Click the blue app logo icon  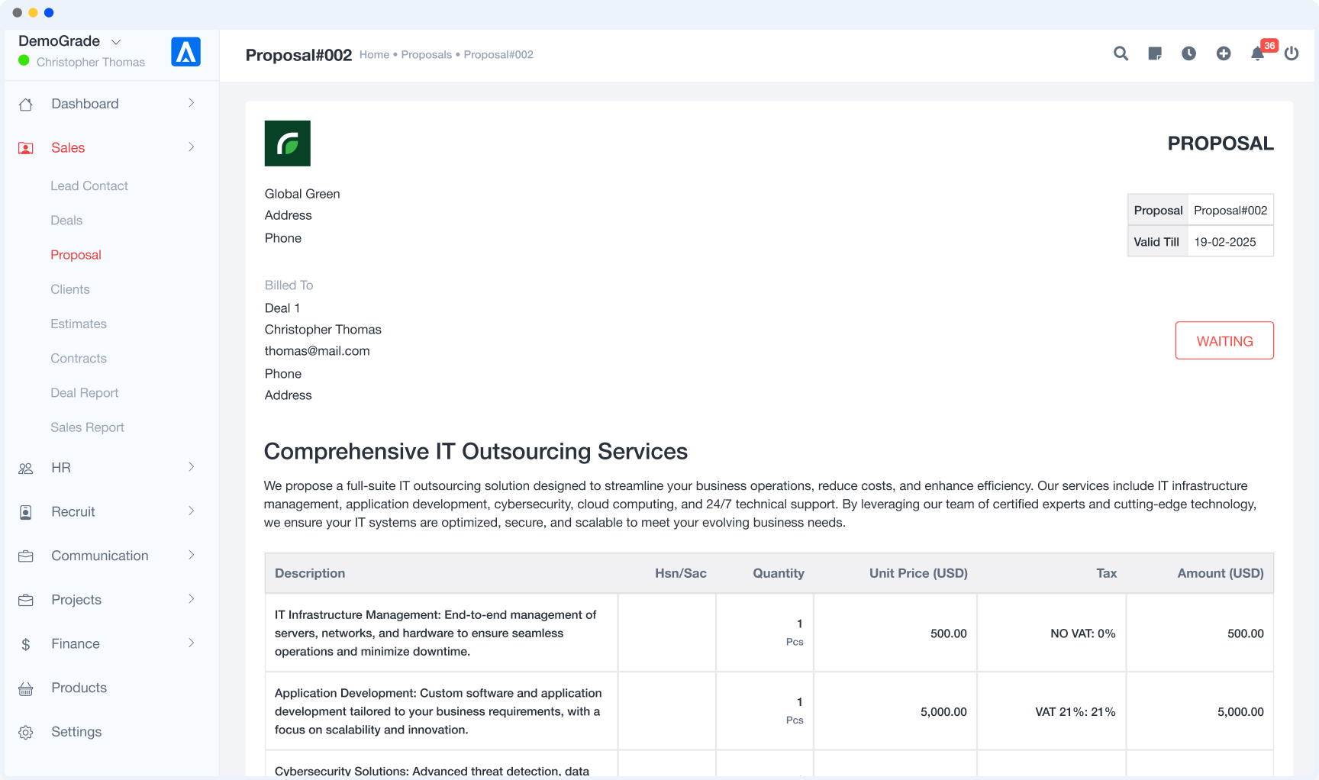pos(185,52)
